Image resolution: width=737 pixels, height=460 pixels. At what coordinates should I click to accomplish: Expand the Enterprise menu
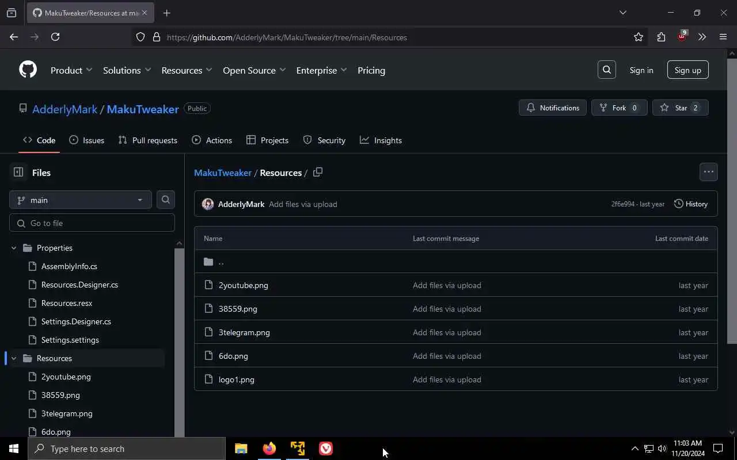pyautogui.click(x=321, y=70)
